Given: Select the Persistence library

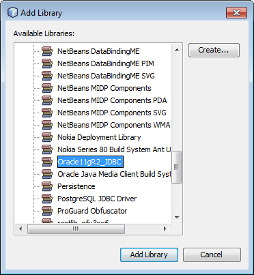Looking at the screenshot, I should [x=76, y=186].
